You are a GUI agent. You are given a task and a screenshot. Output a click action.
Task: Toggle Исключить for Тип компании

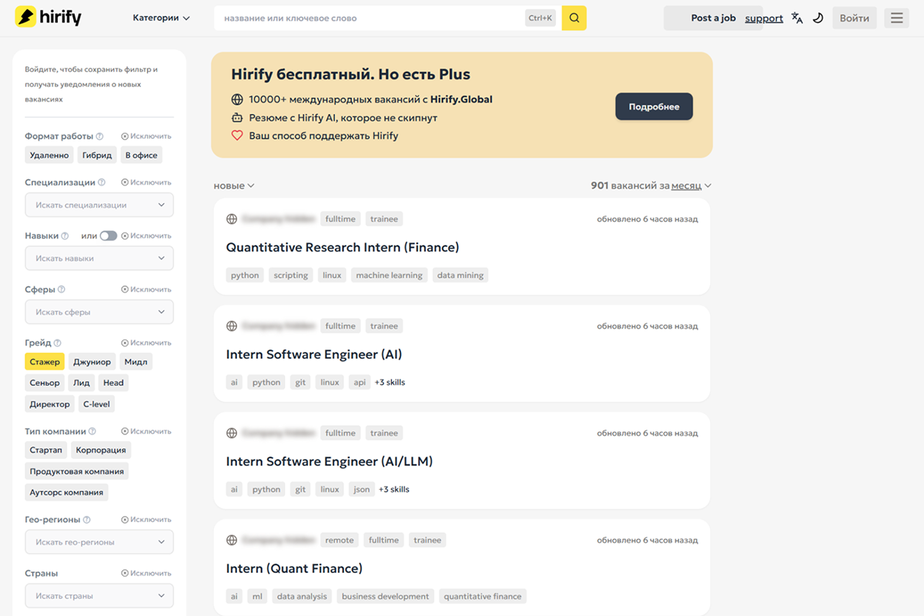pyautogui.click(x=146, y=431)
